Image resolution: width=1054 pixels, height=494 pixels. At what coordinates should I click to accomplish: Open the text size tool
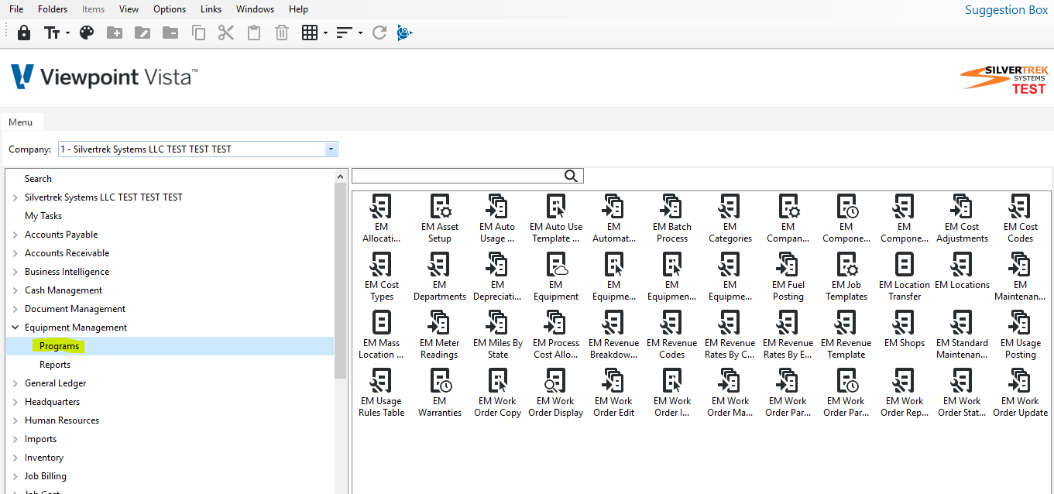click(52, 33)
